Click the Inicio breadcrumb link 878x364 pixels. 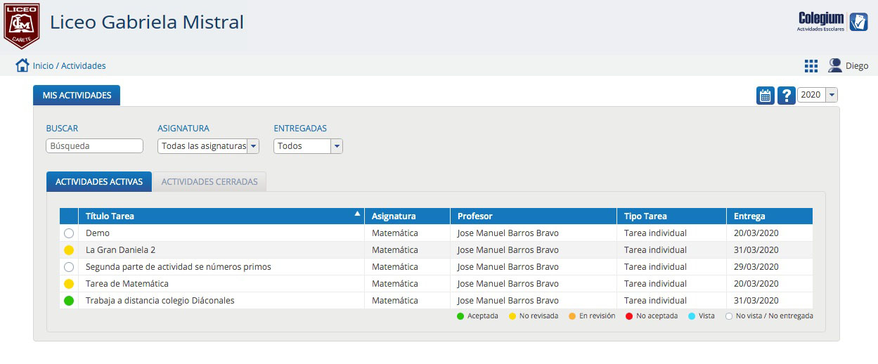point(43,65)
